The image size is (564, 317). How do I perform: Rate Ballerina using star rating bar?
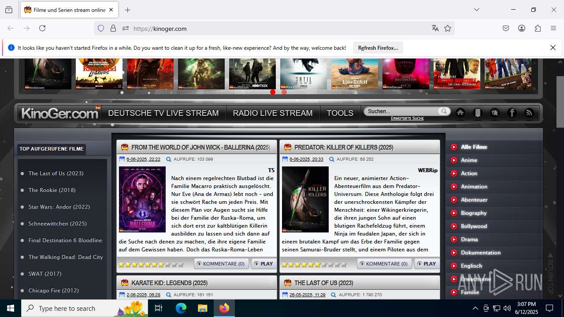coord(151,265)
